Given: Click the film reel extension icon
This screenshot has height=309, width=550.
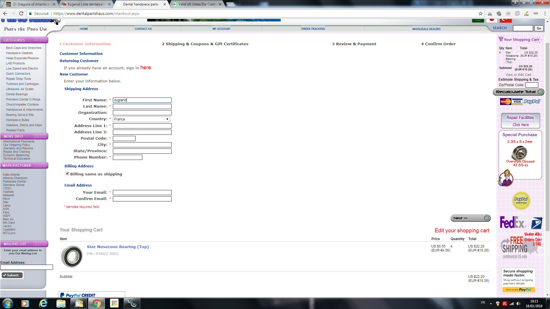Looking at the screenshot, I should (x=499, y=13).
